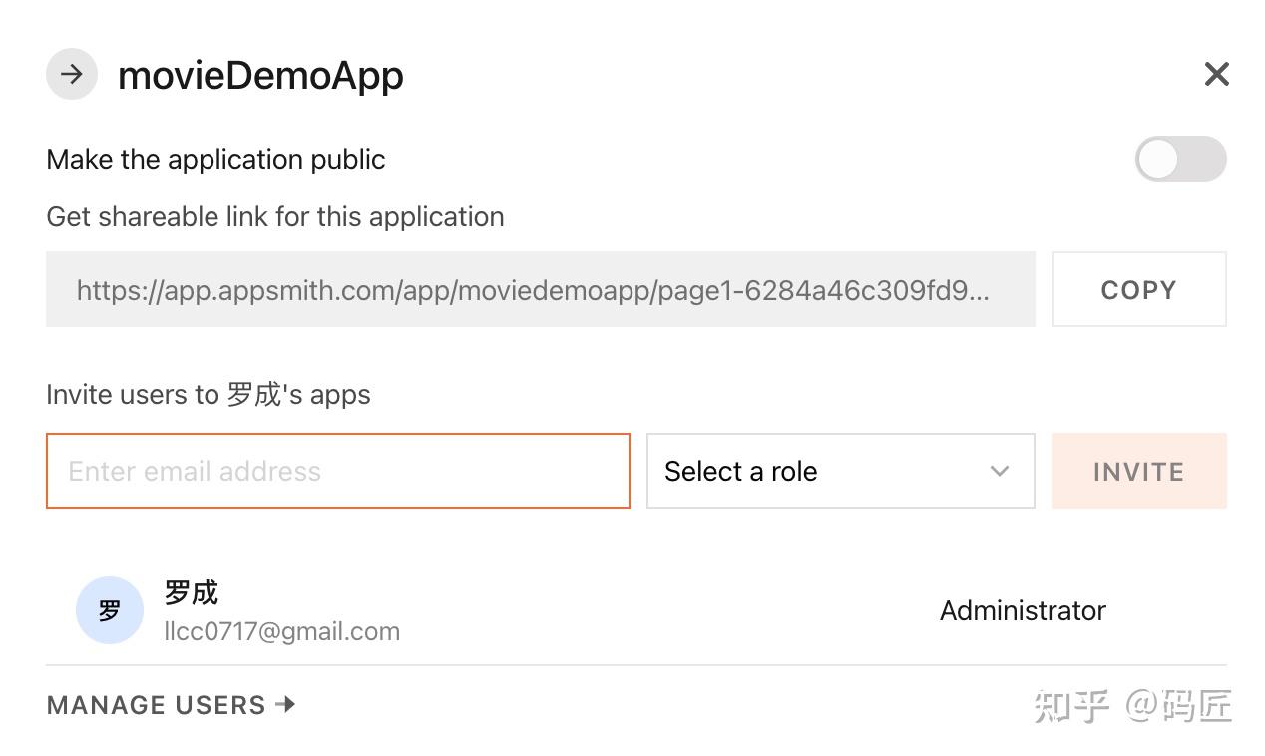This screenshot has width=1265, height=756.
Task: Click Get shareable link for this application text
Action: 275,217
